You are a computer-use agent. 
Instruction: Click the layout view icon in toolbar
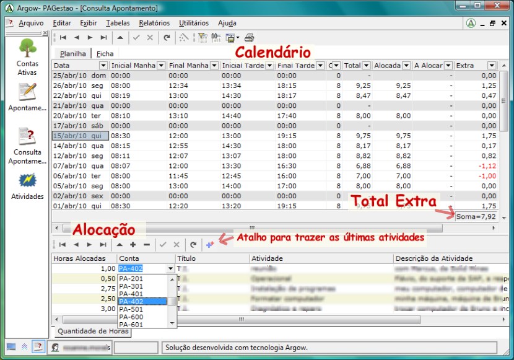(230, 38)
